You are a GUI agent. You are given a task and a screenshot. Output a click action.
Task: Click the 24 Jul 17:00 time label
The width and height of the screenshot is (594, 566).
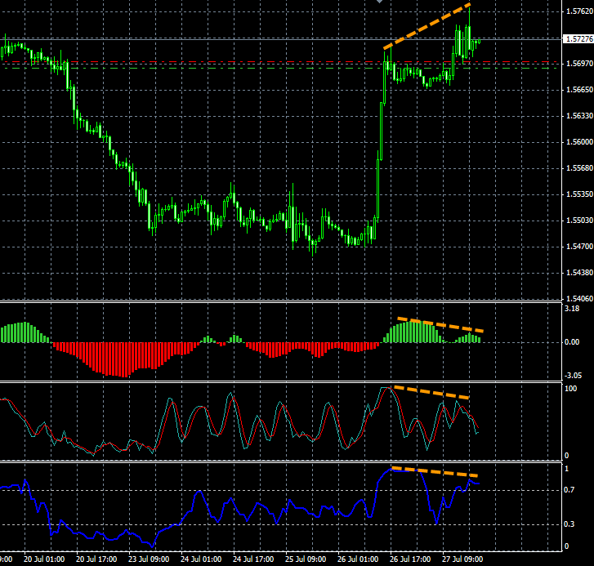click(x=253, y=559)
